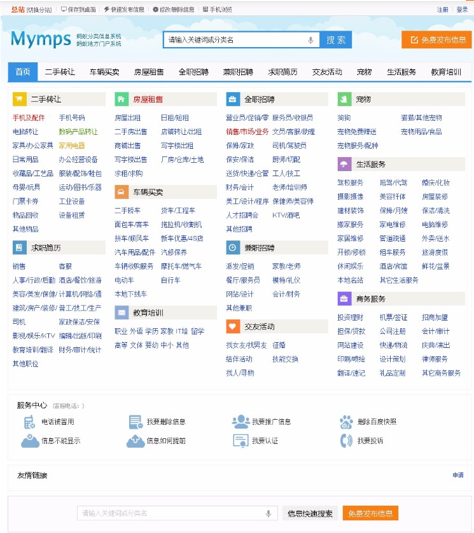Click the Mymps logo

(41, 39)
